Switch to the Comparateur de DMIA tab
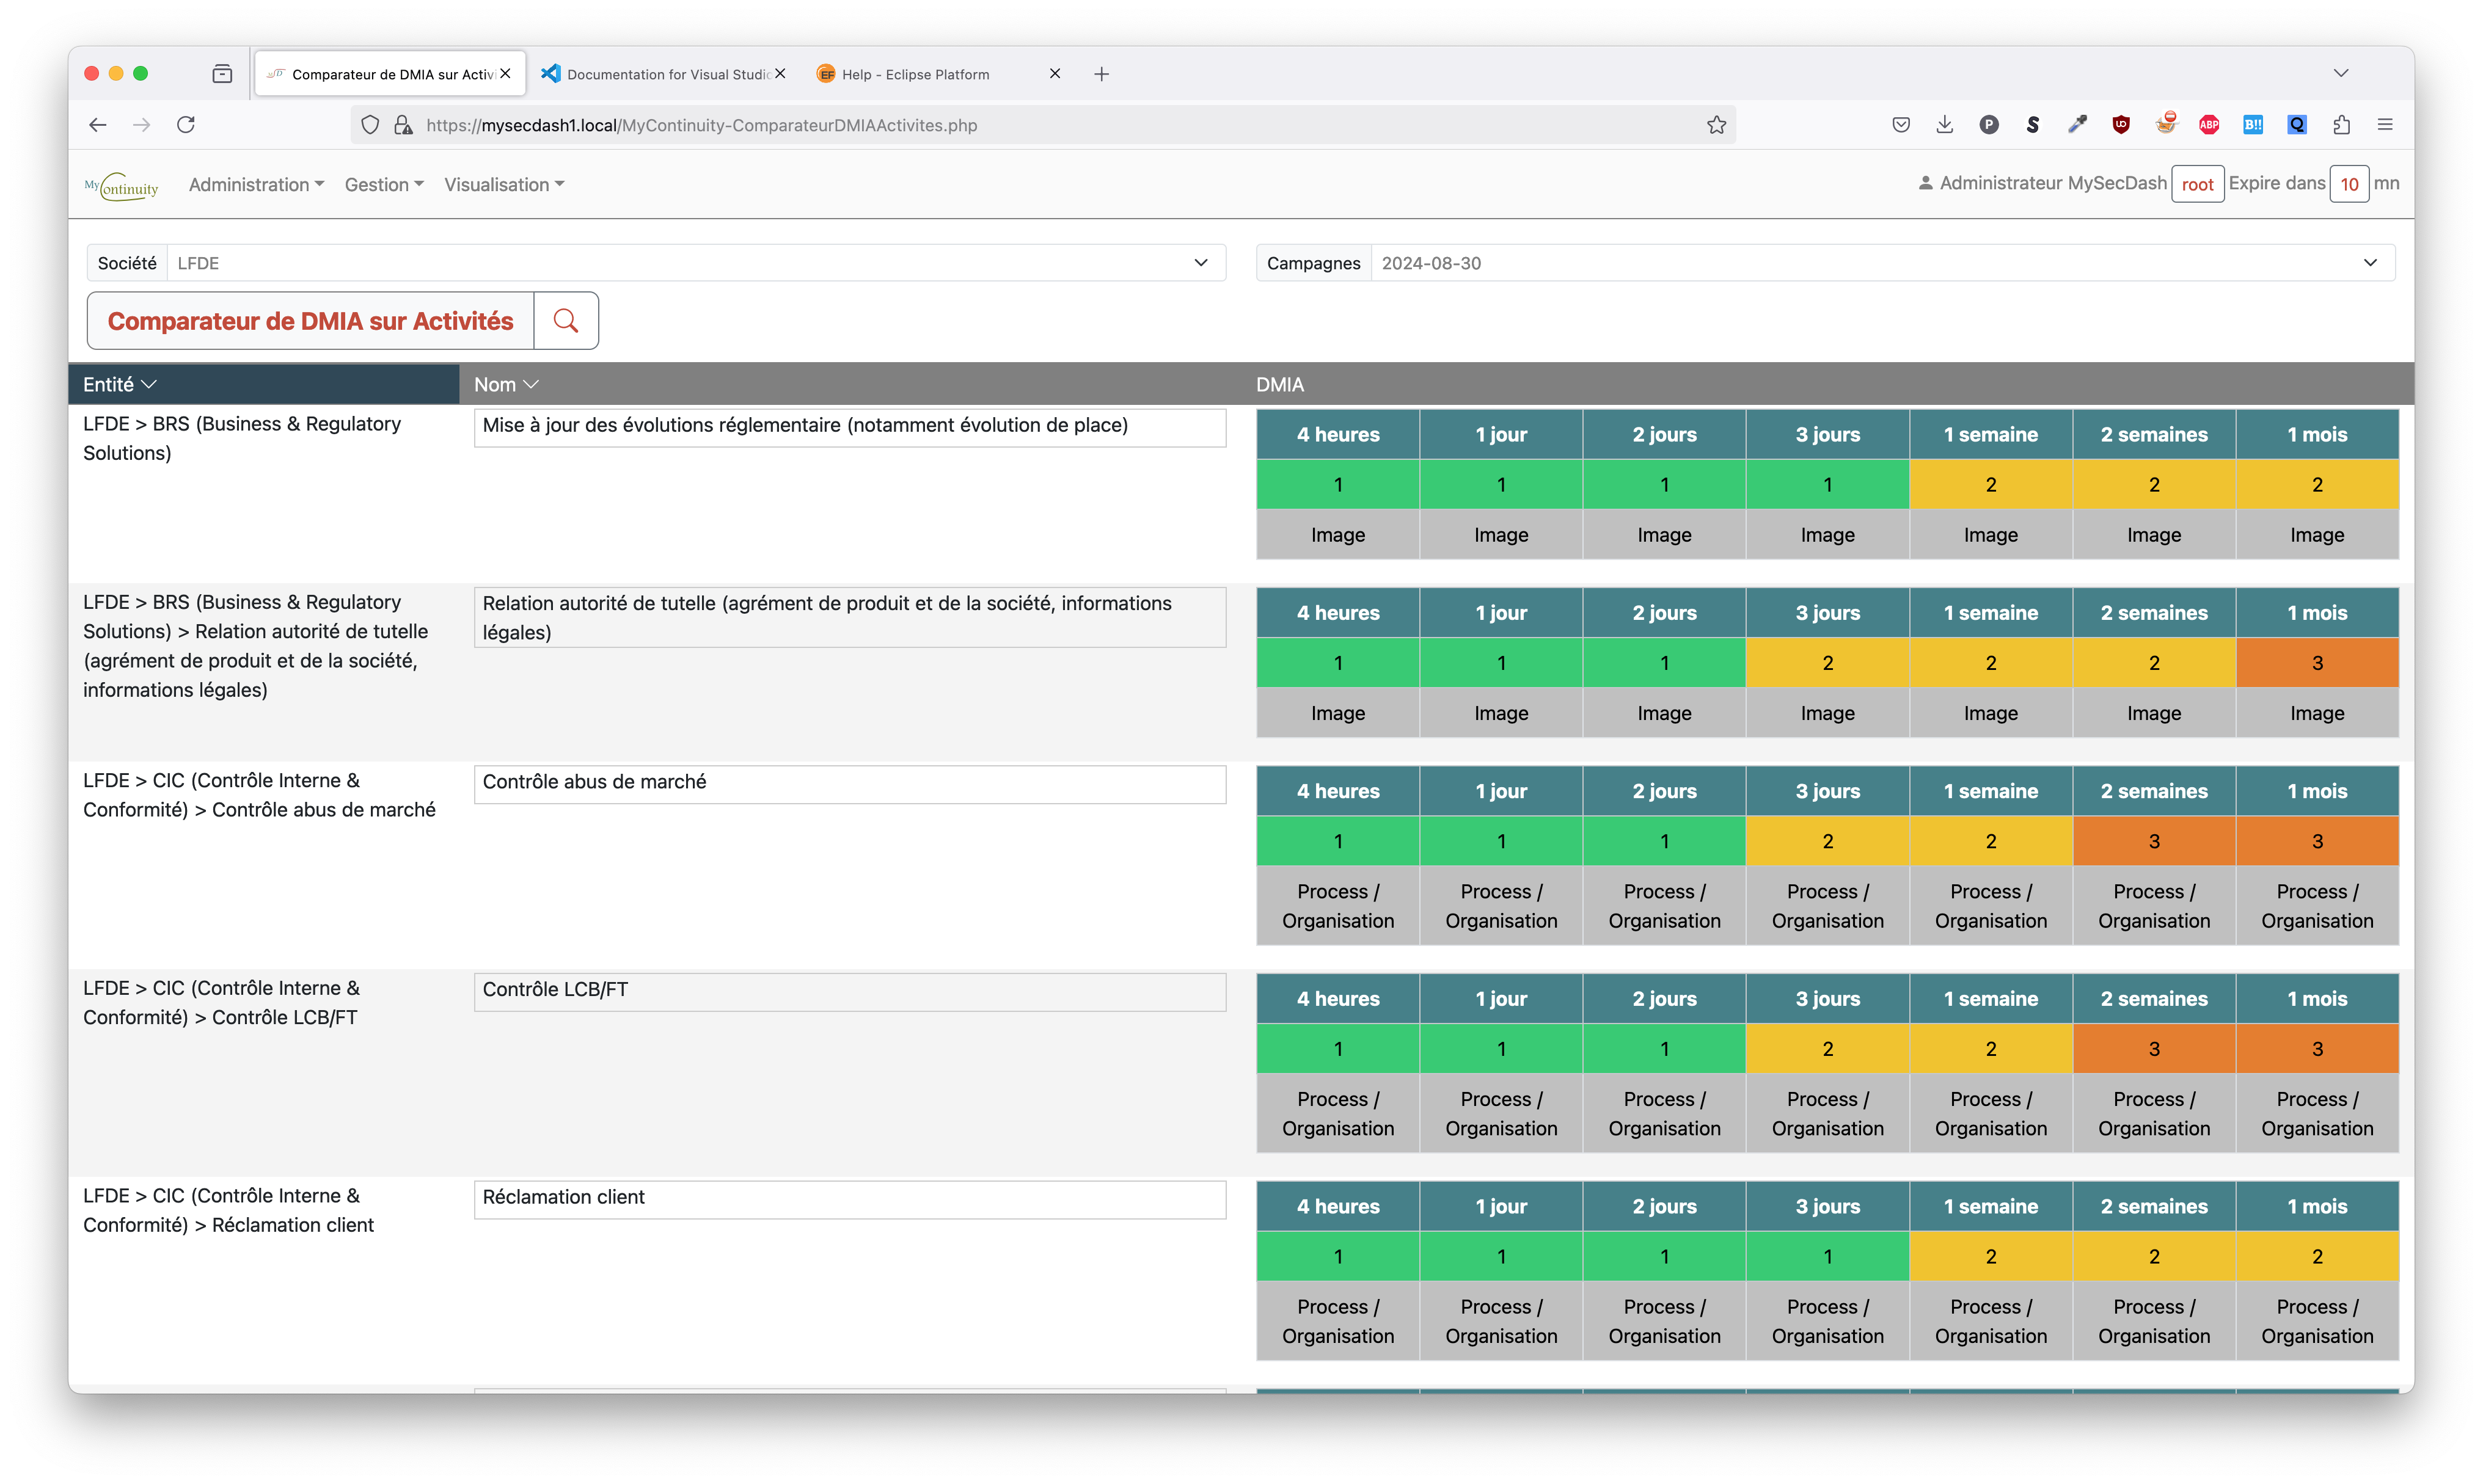Viewport: 2483px width, 1484px height. click(x=390, y=74)
